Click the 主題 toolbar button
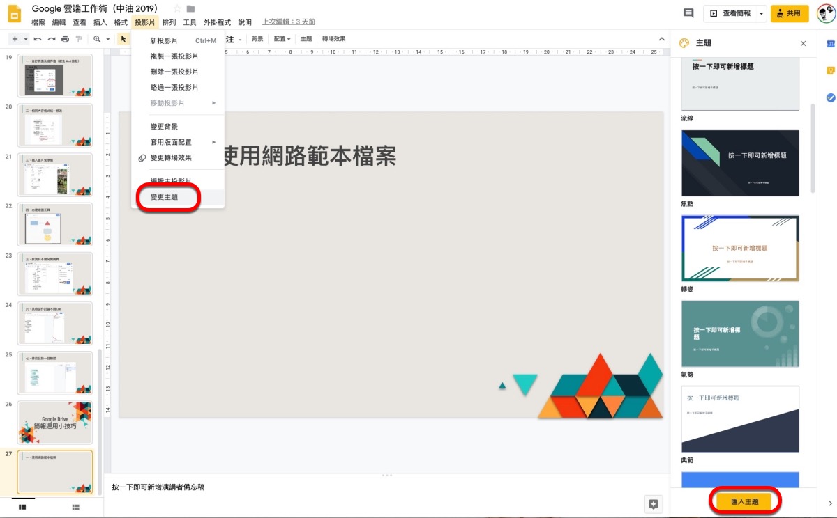Image resolution: width=837 pixels, height=518 pixels. (x=306, y=39)
